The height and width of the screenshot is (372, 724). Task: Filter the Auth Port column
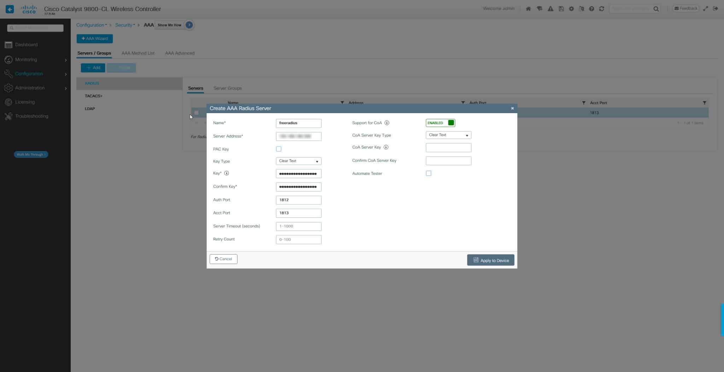pos(584,103)
